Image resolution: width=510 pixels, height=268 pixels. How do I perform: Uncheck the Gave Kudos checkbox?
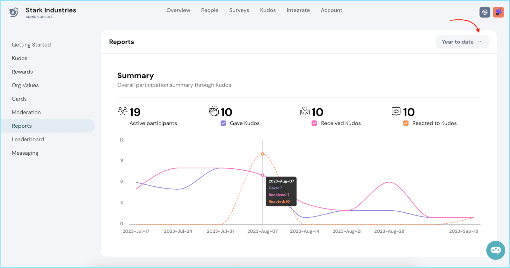pyautogui.click(x=223, y=123)
